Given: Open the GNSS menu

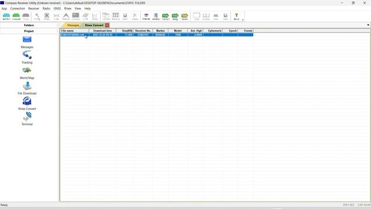Looking at the screenshot, I should coord(57,8).
